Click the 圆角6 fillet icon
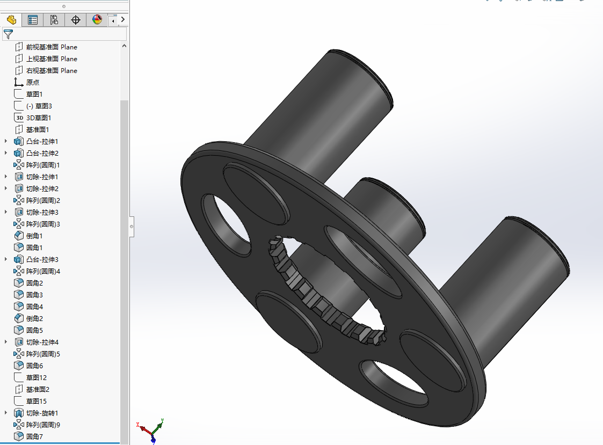The width and height of the screenshot is (603, 445). tap(19, 366)
